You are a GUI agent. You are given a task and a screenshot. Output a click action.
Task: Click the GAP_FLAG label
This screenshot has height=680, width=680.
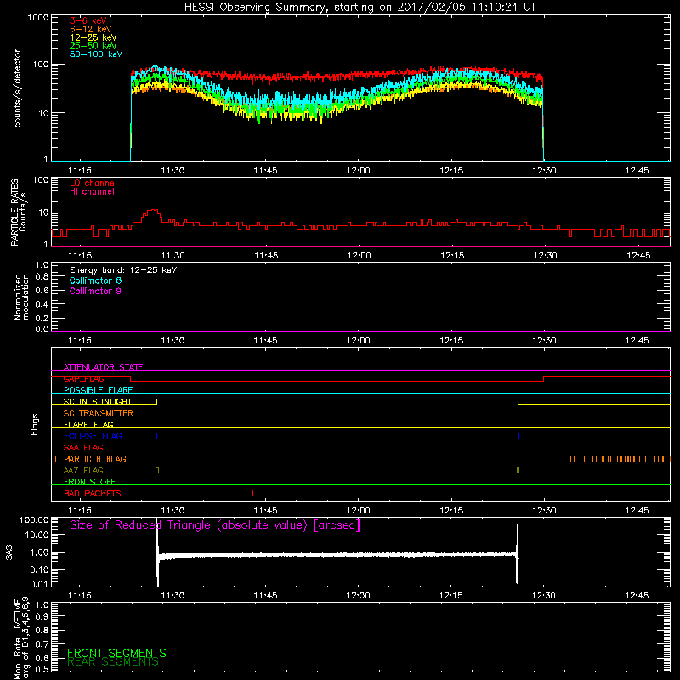pos(83,378)
